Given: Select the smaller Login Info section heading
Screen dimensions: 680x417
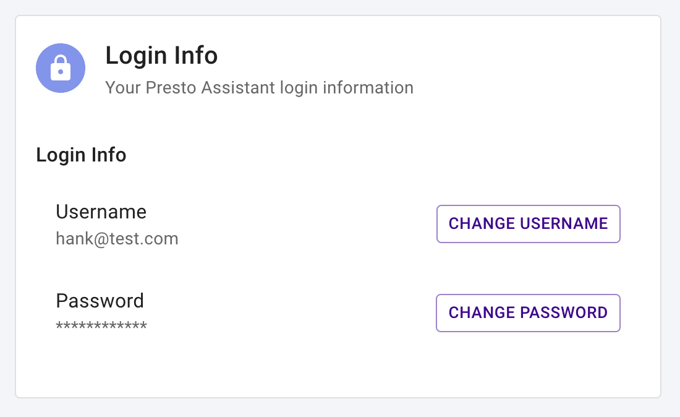Looking at the screenshot, I should point(81,155).
